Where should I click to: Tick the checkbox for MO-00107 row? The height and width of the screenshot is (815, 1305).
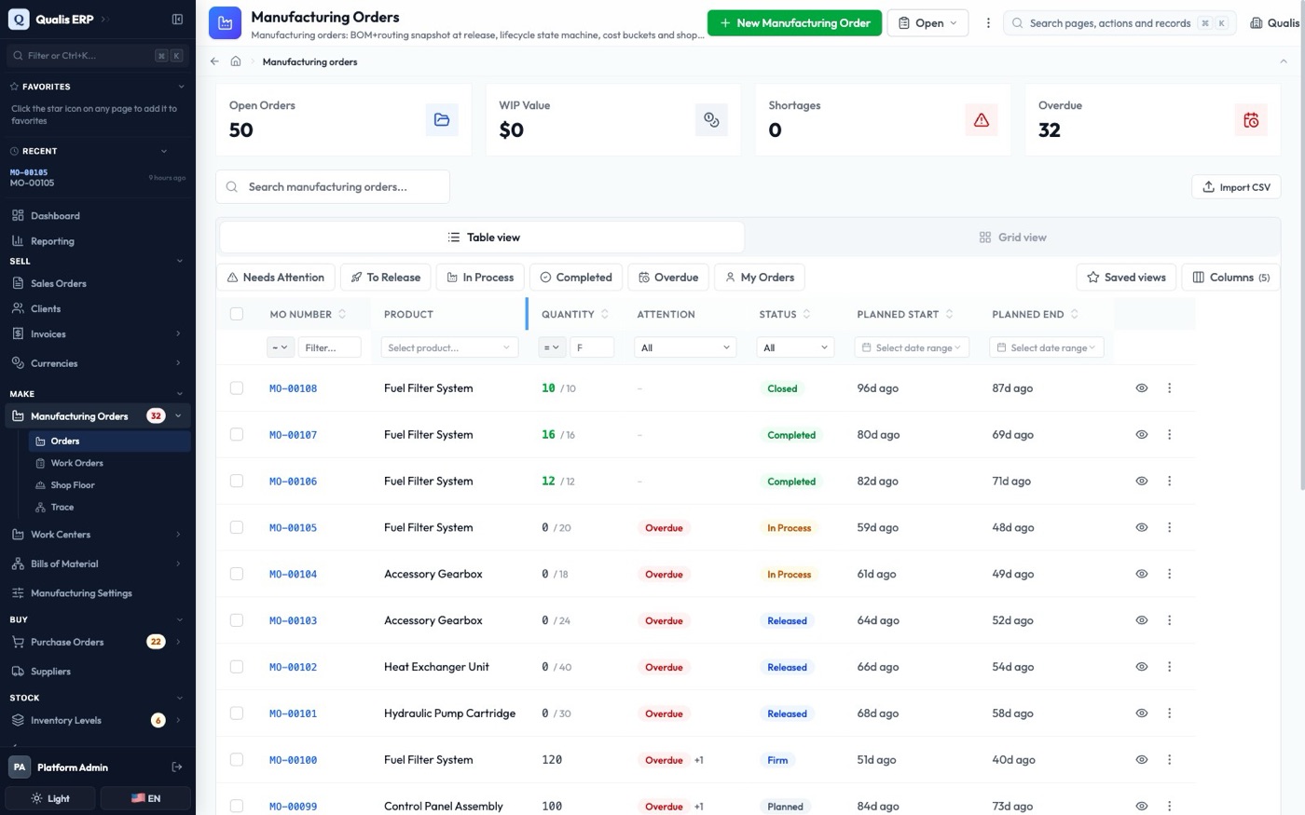pos(237,434)
